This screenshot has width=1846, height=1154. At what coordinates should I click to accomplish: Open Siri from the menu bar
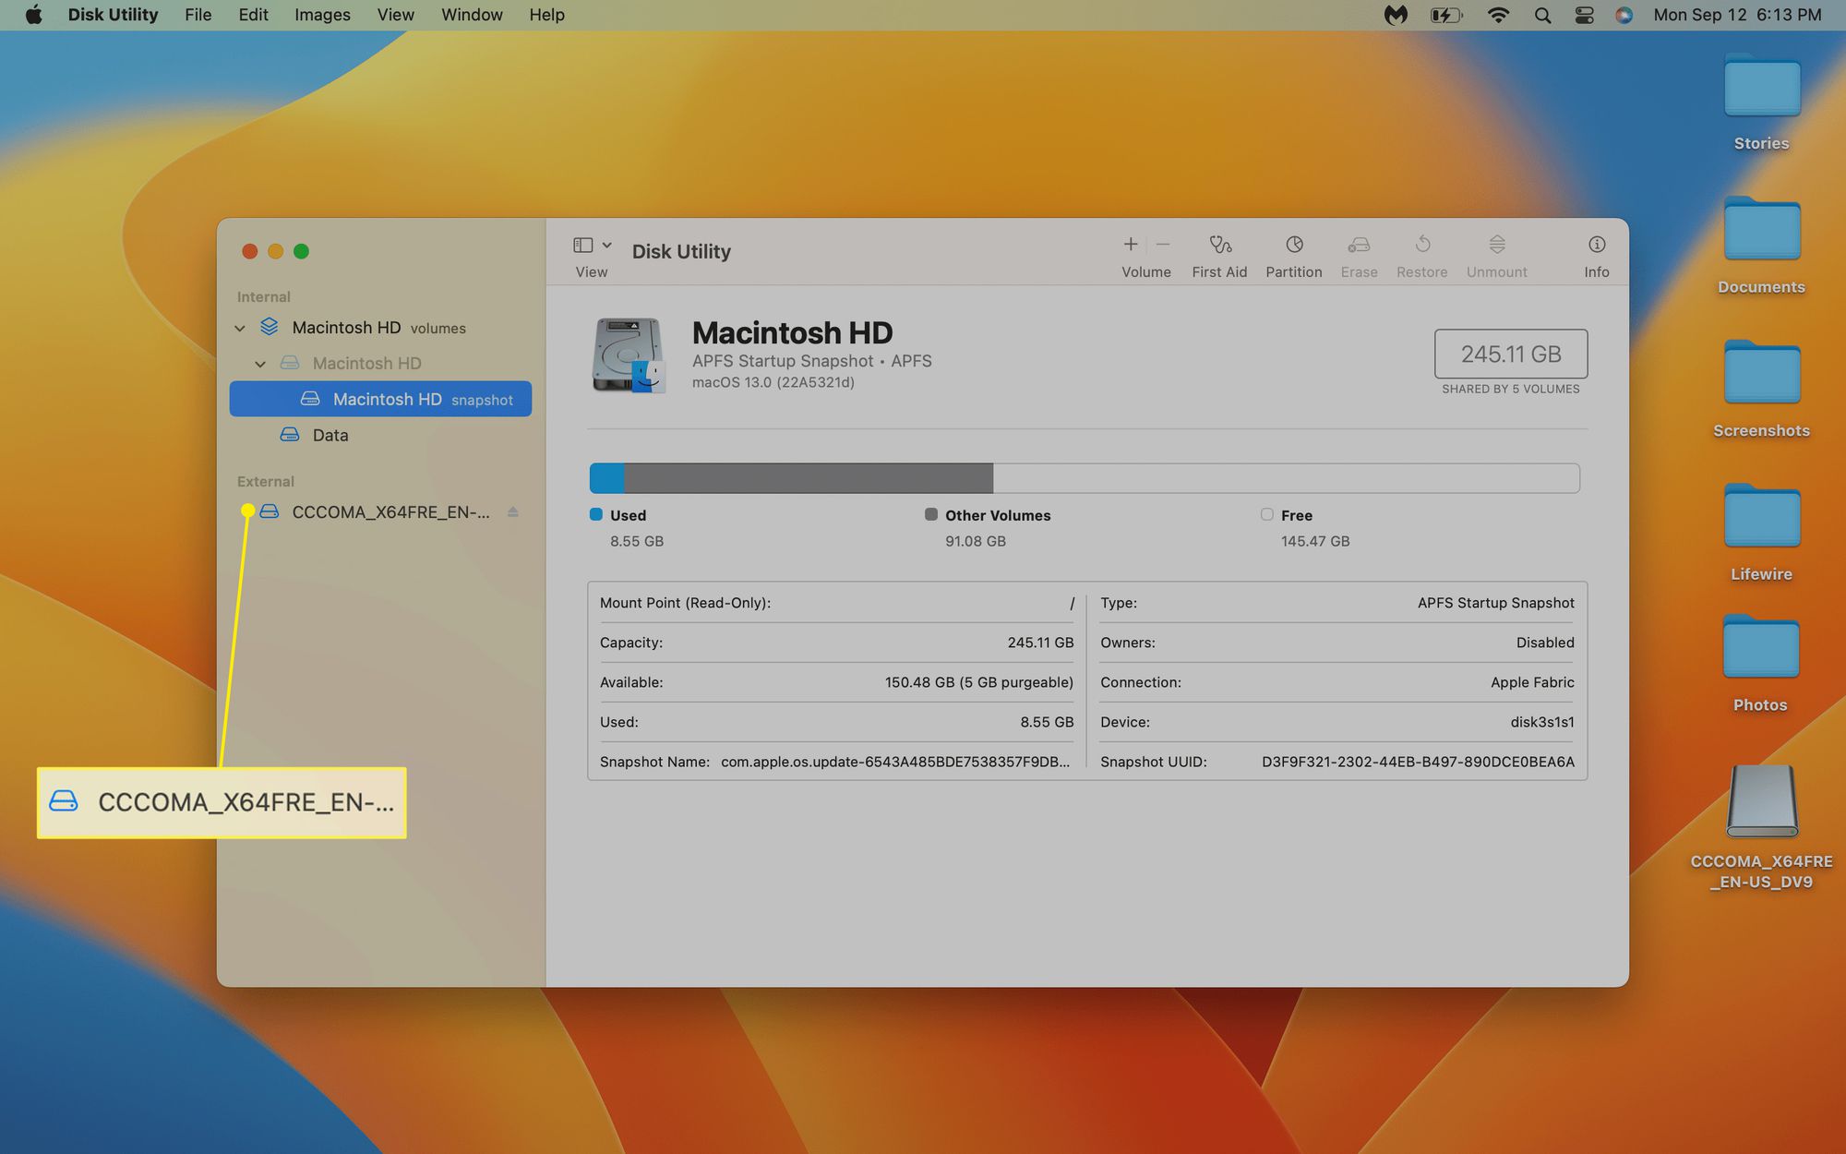(1624, 15)
